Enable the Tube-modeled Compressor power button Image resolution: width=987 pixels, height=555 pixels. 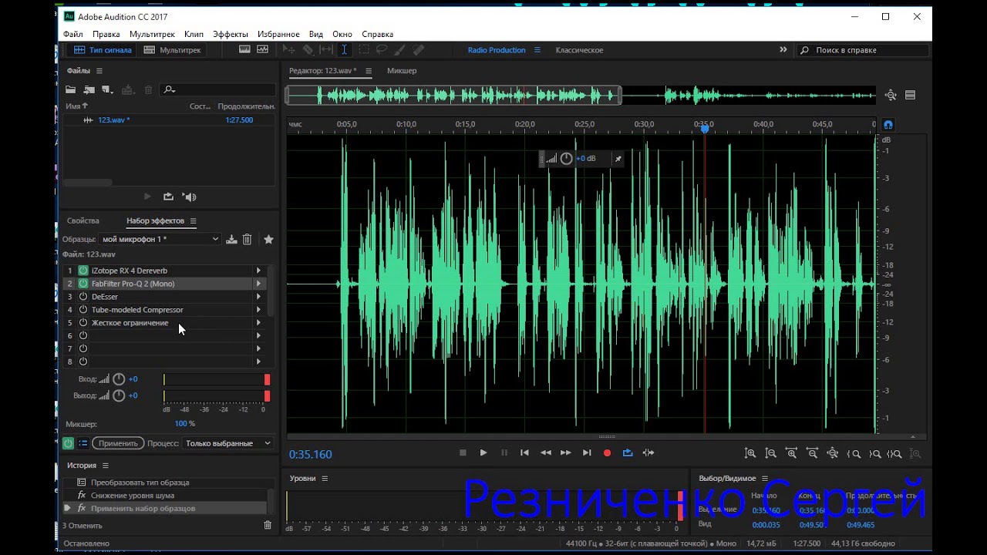pyautogui.click(x=83, y=310)
